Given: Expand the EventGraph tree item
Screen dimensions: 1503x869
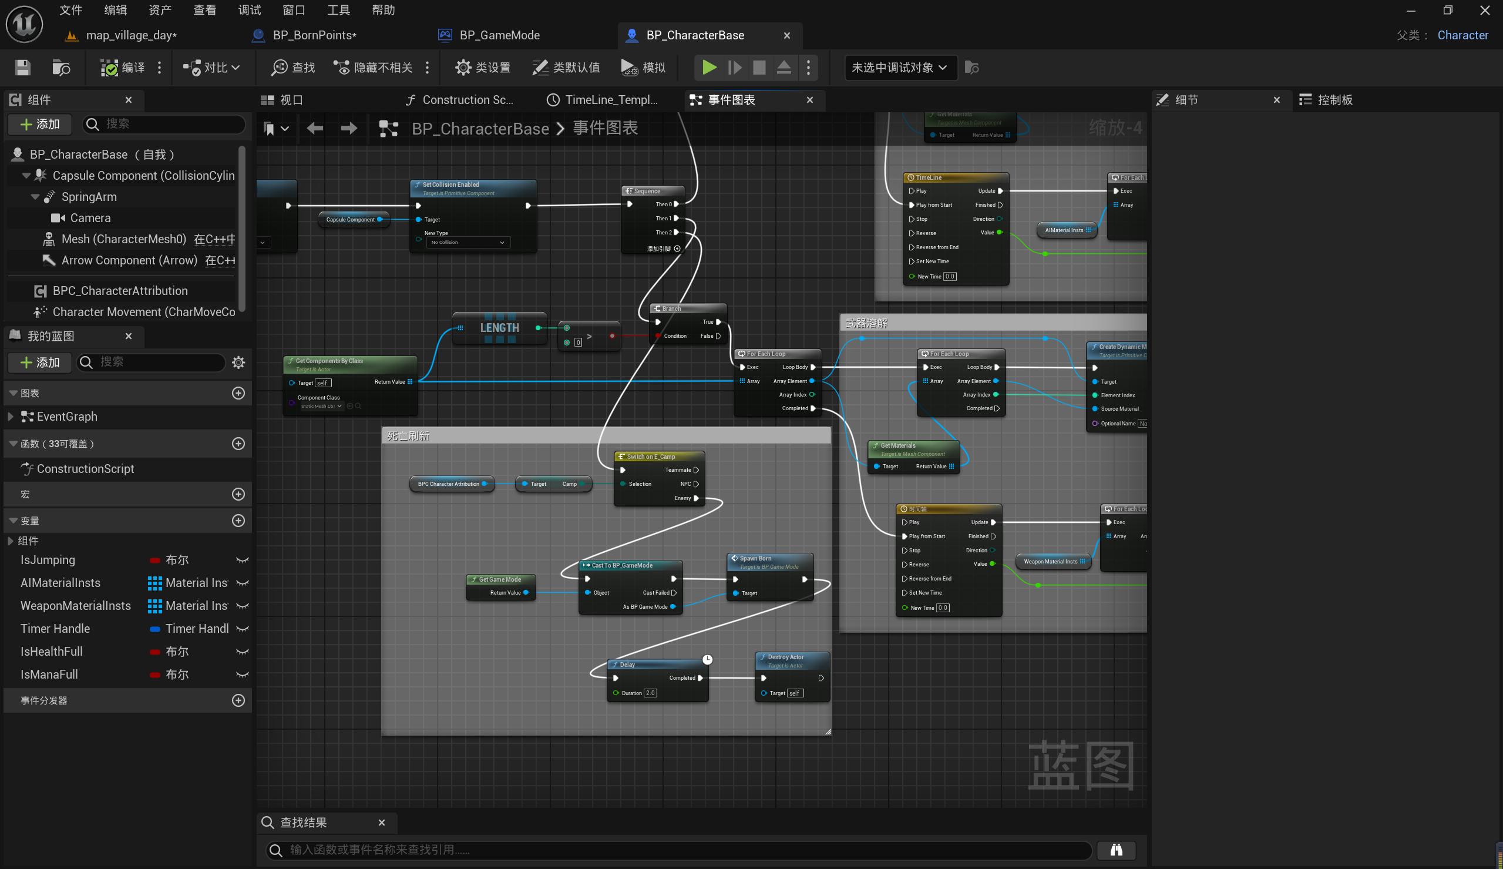Looking at the screenshot, I should pos(10,417).
